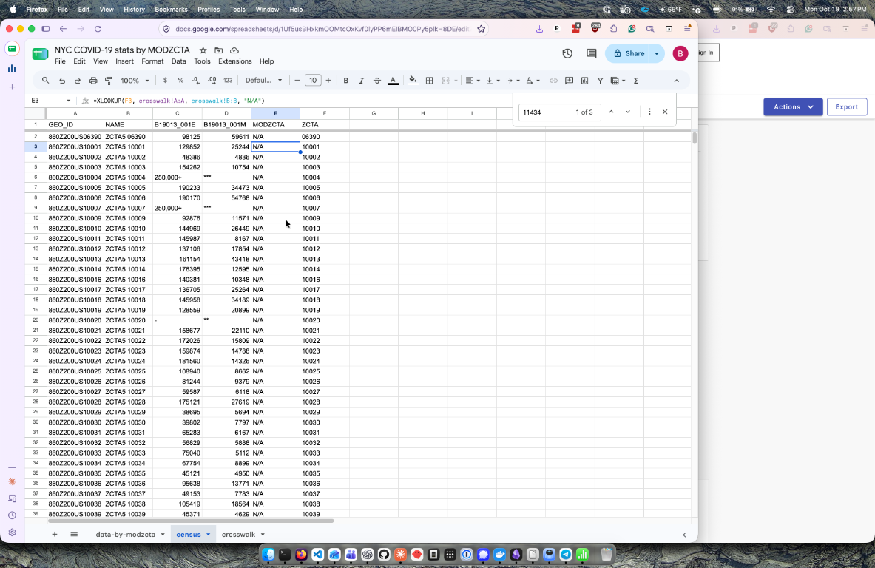Image resolution: width=875 pixels, height=568 pixels.
Task: Open the Data menu
Action: click(178, 61)
